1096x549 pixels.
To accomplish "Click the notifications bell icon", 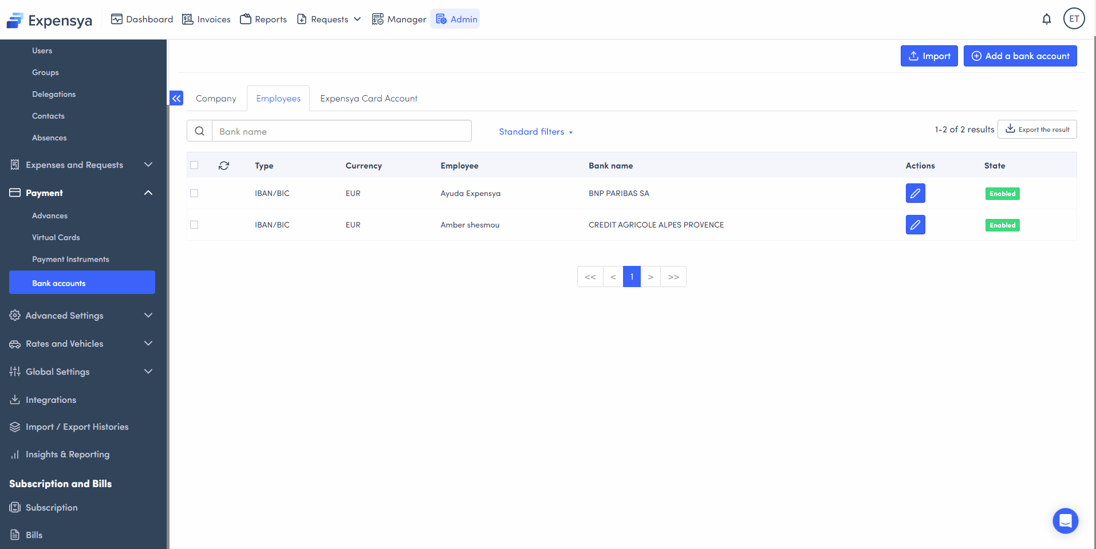I will pyautogui.click(x=1046, y=19).
